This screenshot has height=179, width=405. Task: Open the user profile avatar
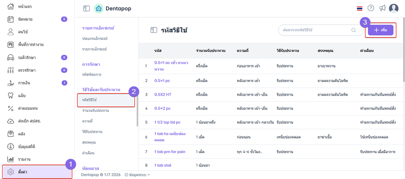[394, 8]
